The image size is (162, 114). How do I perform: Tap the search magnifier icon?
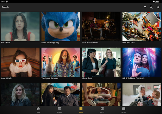[151, 7]
